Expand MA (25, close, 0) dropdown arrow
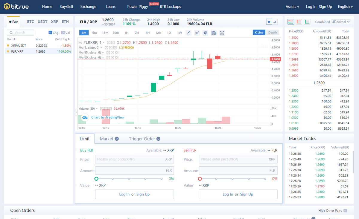 pyautogui.click(x=103, y=53)
